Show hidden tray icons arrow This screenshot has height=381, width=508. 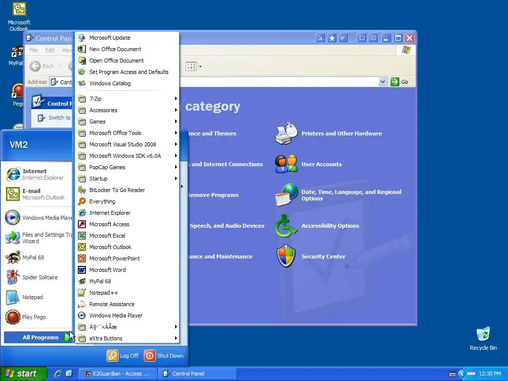tap(461, 374)
